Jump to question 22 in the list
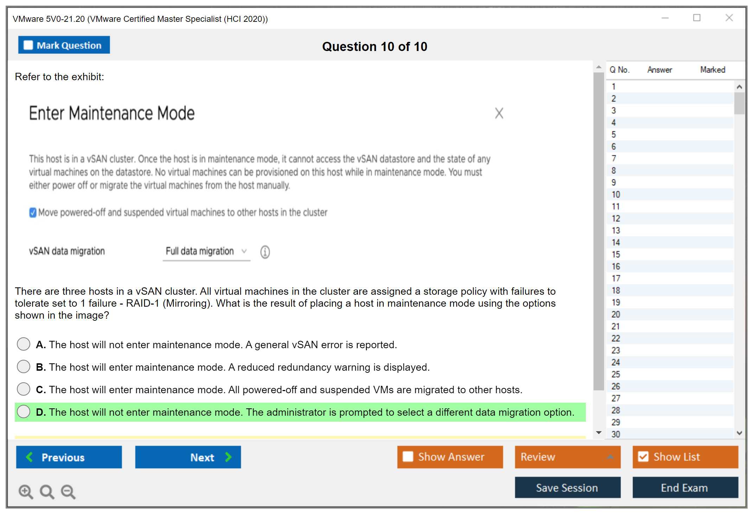Image resolution: width=756 pixels, height=517 pixels. (x=616, y=338)
